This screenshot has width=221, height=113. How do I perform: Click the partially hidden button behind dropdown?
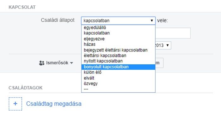point(159,63)
